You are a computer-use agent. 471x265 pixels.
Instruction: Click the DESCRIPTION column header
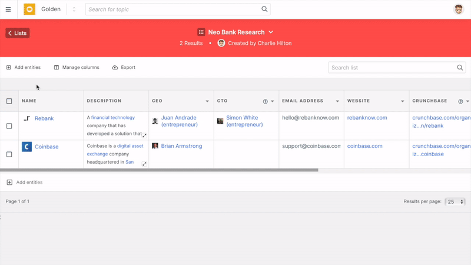(104, 101)
